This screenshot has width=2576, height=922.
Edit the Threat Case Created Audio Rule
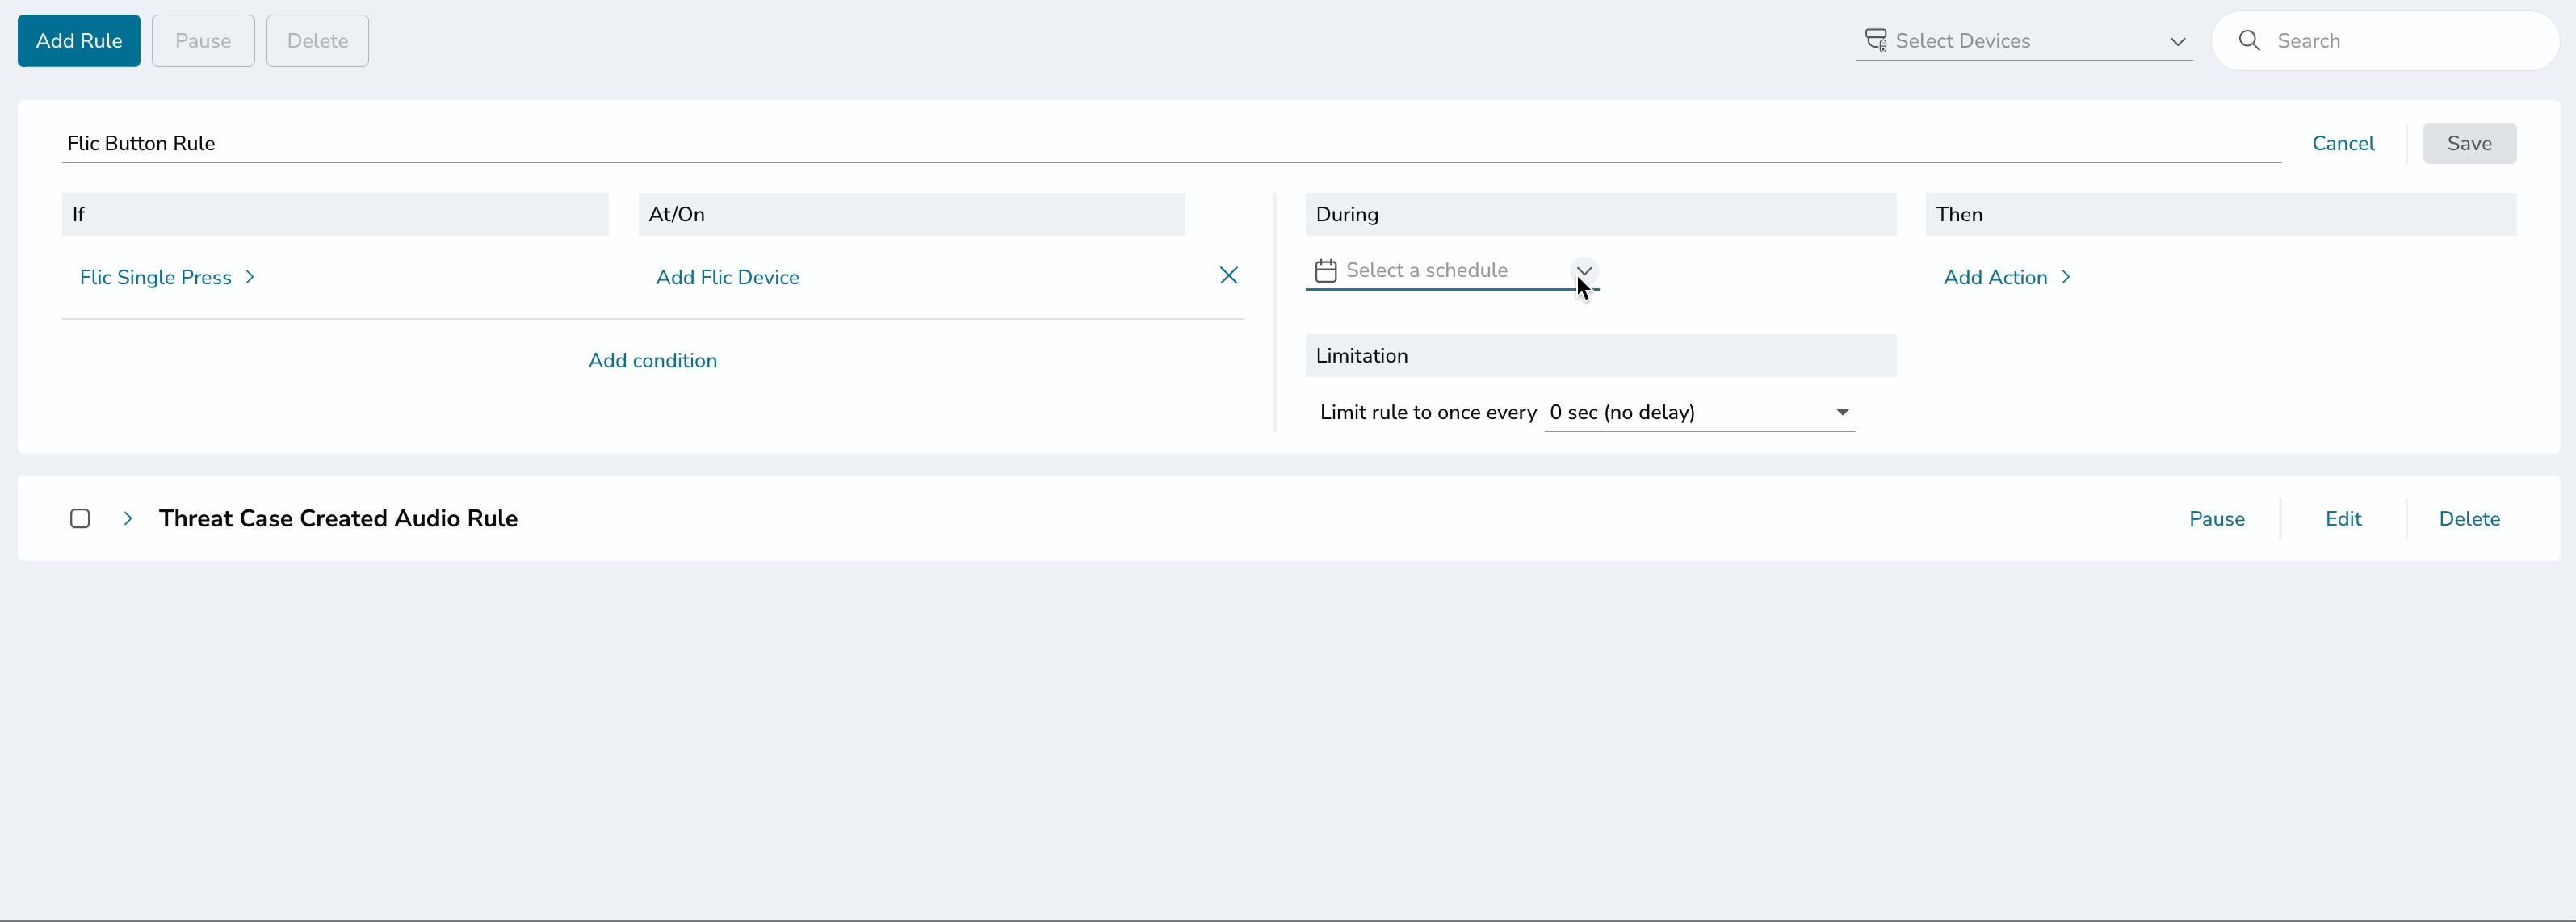(2343, 518)
